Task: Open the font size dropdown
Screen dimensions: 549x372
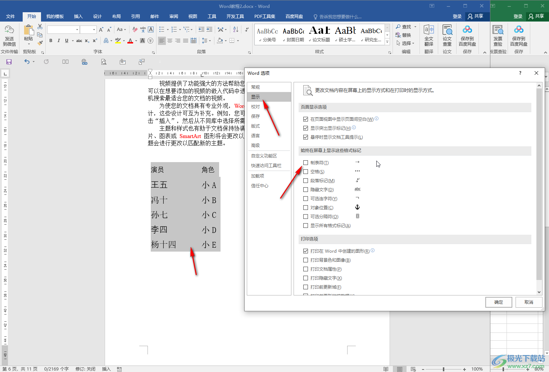Action: point(94,29)
